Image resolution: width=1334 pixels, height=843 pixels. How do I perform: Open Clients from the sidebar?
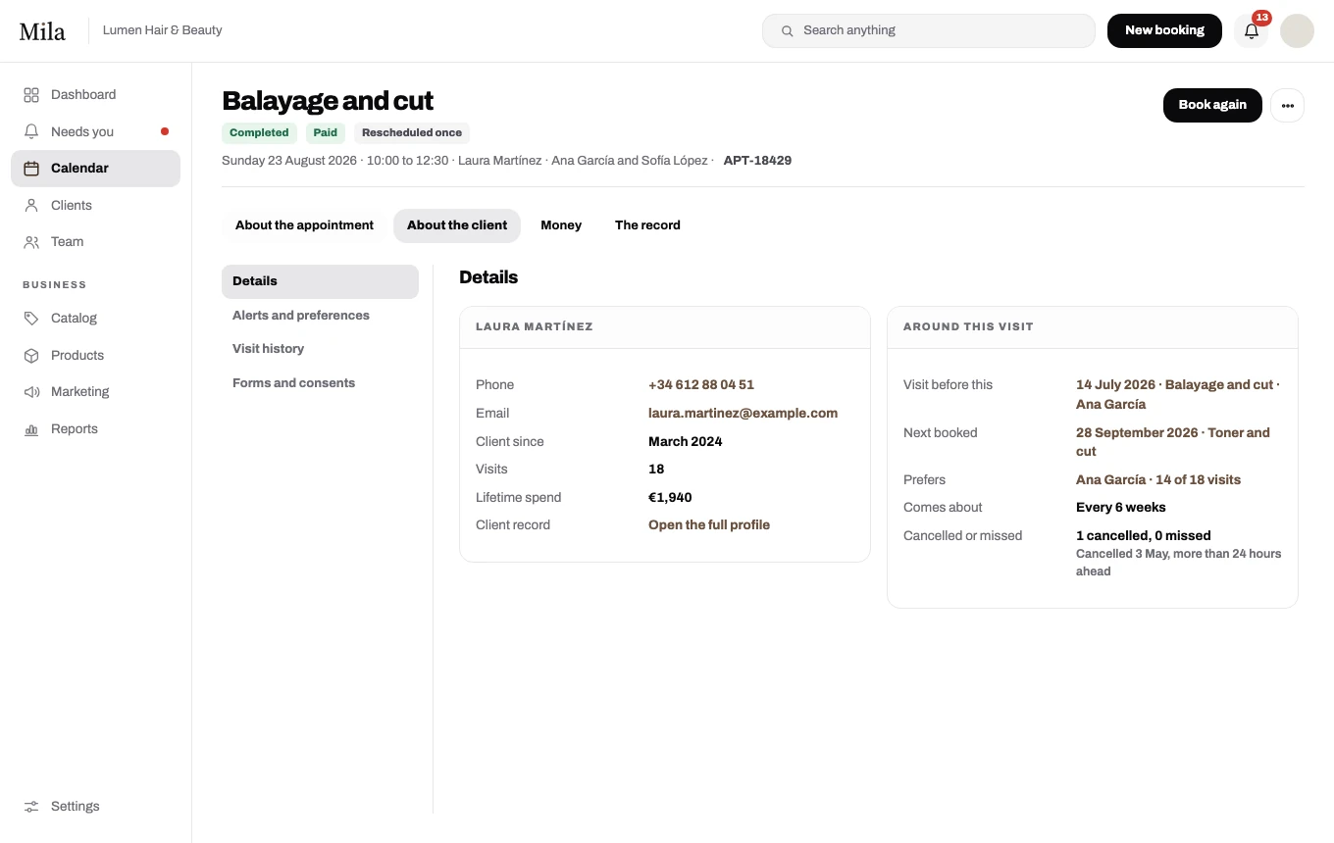pyautogui.click(x=95, y=205)
